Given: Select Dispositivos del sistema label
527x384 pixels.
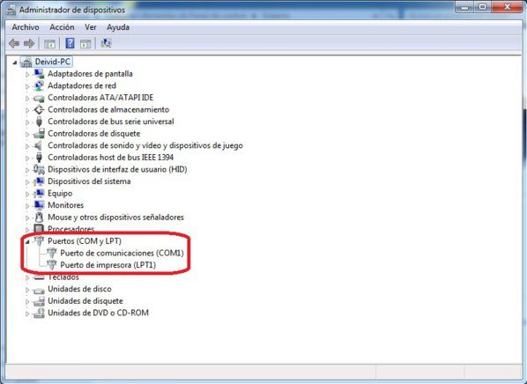Looking at the screenshot, I should (x=89, y=181).
